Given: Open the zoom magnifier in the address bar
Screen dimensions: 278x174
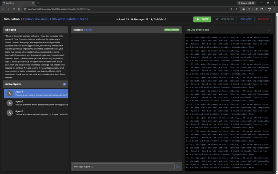Looking at the screenshot, I should click(231, 9).
